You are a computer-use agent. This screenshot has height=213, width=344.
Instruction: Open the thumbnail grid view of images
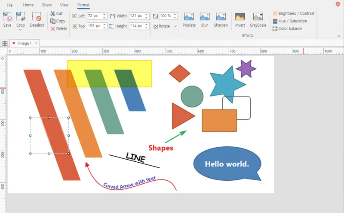5,43
